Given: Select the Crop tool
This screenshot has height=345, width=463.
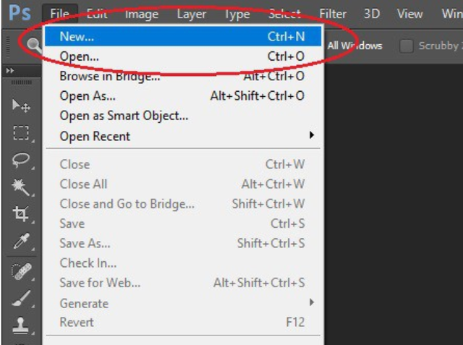Looking at the screenshot, I should (x=21, y=213).
